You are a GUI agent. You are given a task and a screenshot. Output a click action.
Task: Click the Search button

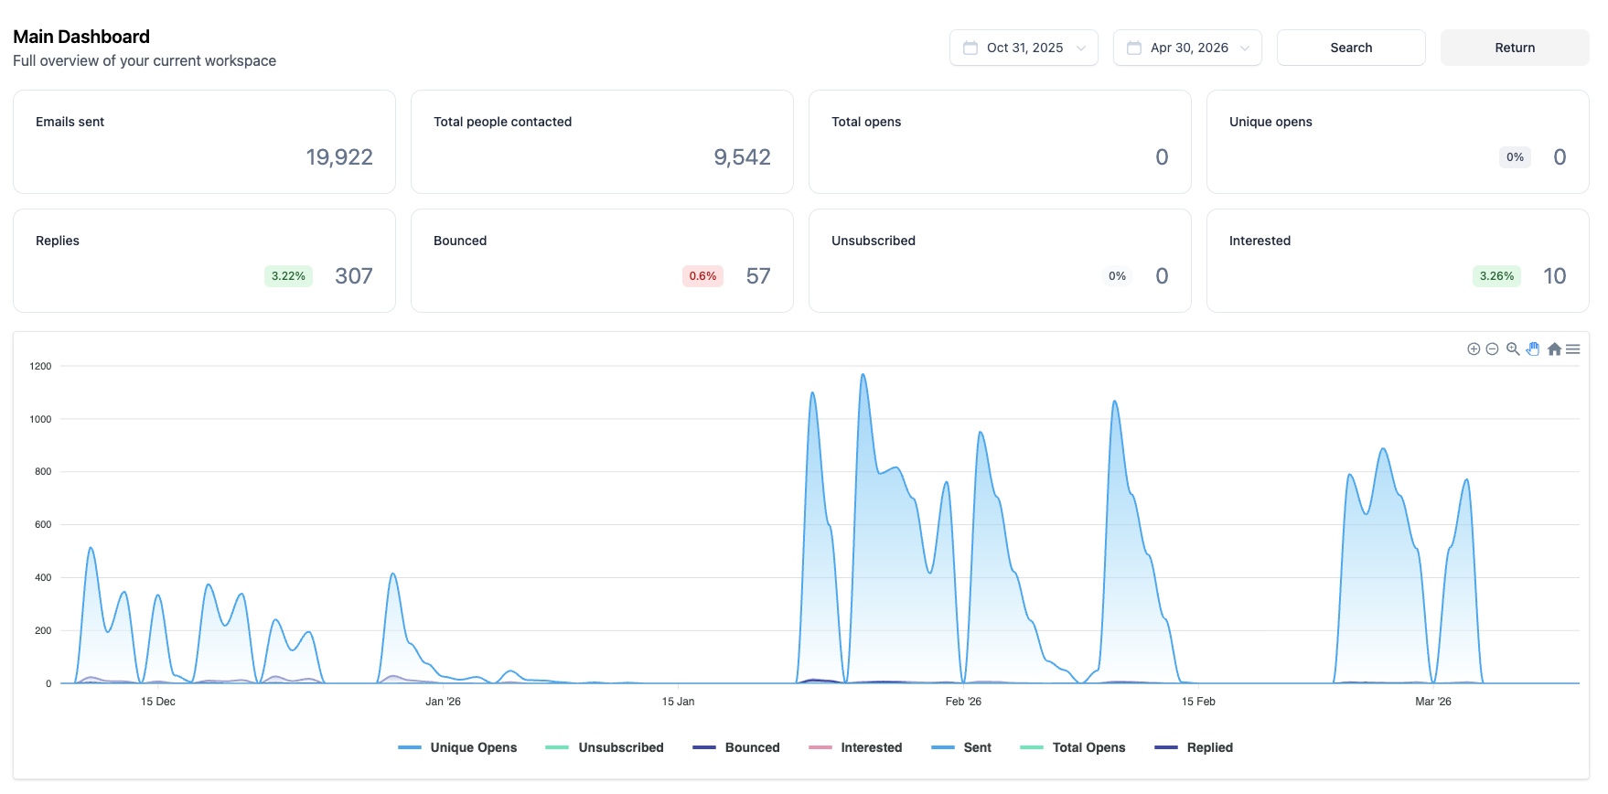coord(1351,48)
